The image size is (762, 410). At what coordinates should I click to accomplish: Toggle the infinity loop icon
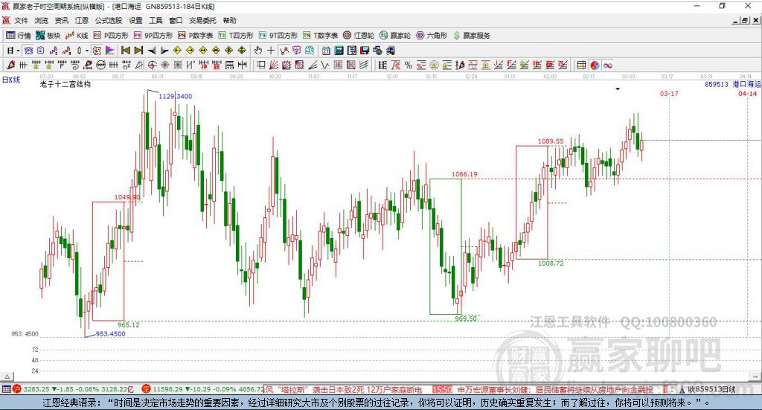coord(608,65)
